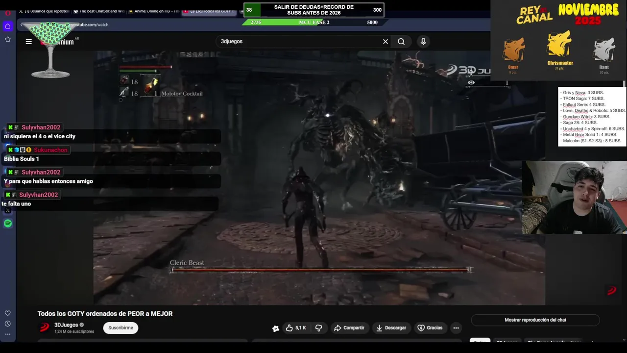Viewport: 627px width, 353px height.
Task: Click the 3DJuegos watermark logo on video
Action: [x=611, y=291]
